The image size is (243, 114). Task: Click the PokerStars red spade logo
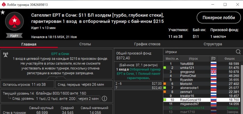point(14,21)
